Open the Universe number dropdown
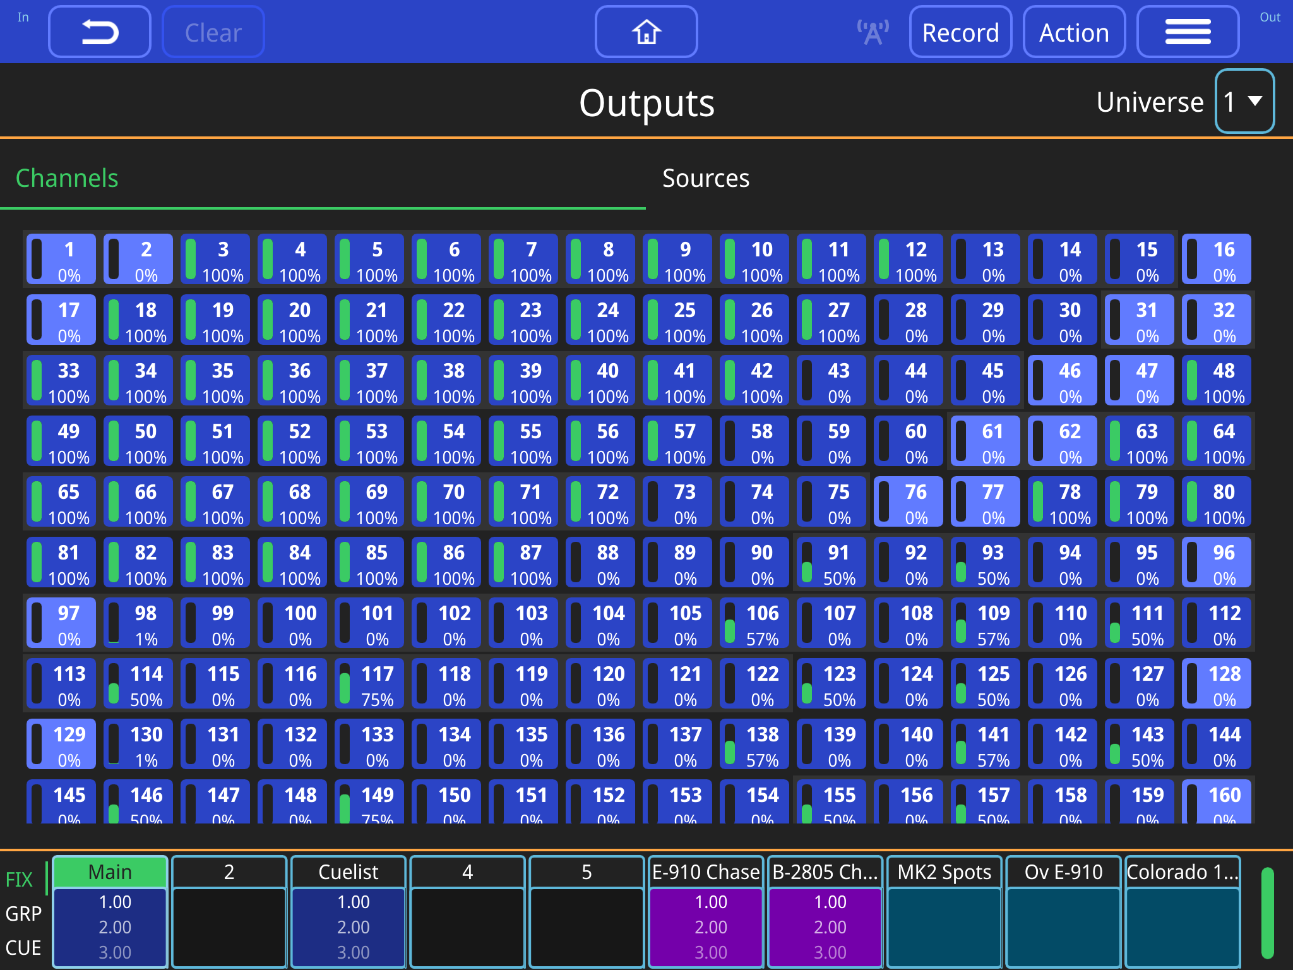The width and height of the screenshot is (1293, 970). pyautogui.click(x=1244, y=100)
